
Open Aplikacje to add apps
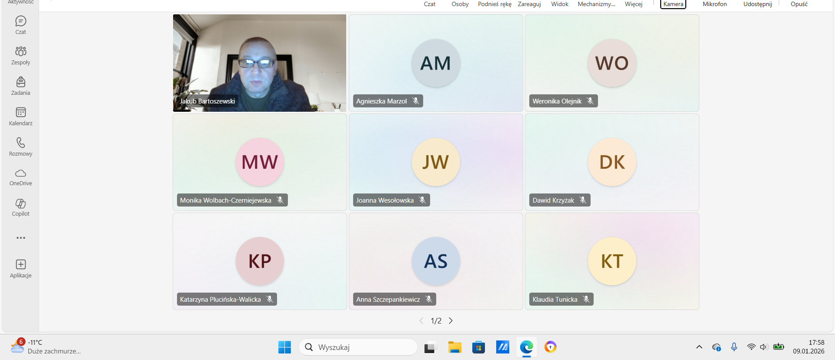point(20,268)
